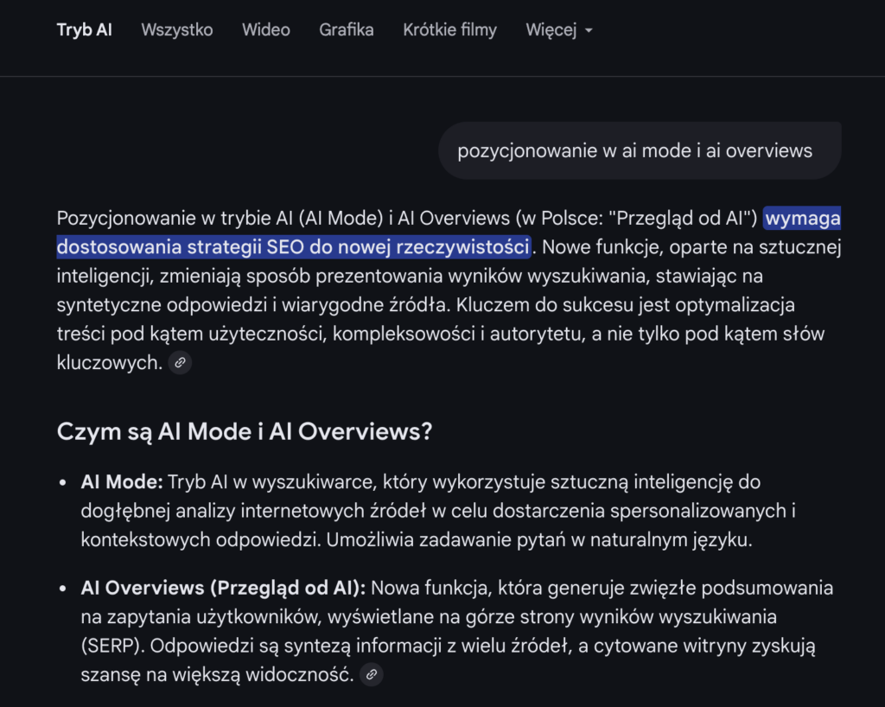The image size is (885, 707).
Task: Click the bold "AI Mode:" label
Action: 122,481
